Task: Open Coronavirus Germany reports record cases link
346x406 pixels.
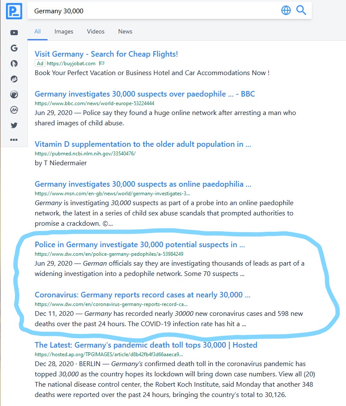Action: point(142,295)
